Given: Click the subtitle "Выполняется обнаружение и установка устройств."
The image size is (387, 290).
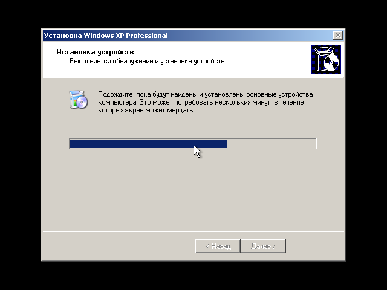Looking at the screenshot, I should [x=148, y=61].
